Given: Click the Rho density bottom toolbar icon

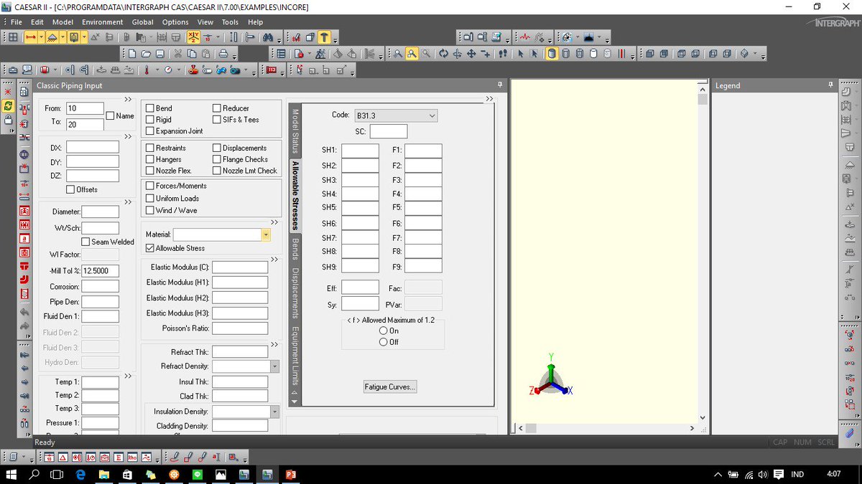Looking at the screenshot, I should (x=132, y=457).
